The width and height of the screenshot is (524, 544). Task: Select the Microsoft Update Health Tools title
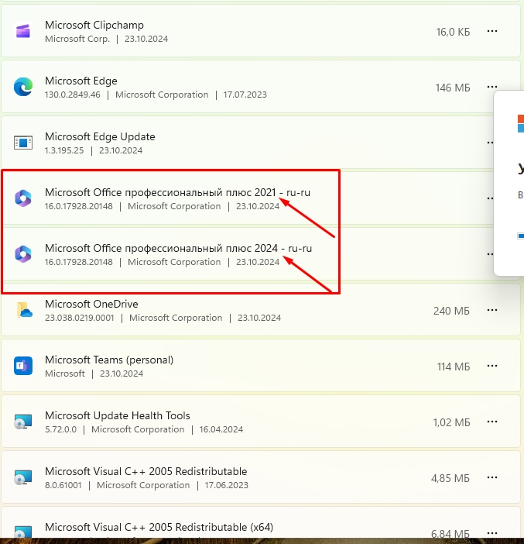[x=118, y=415]
